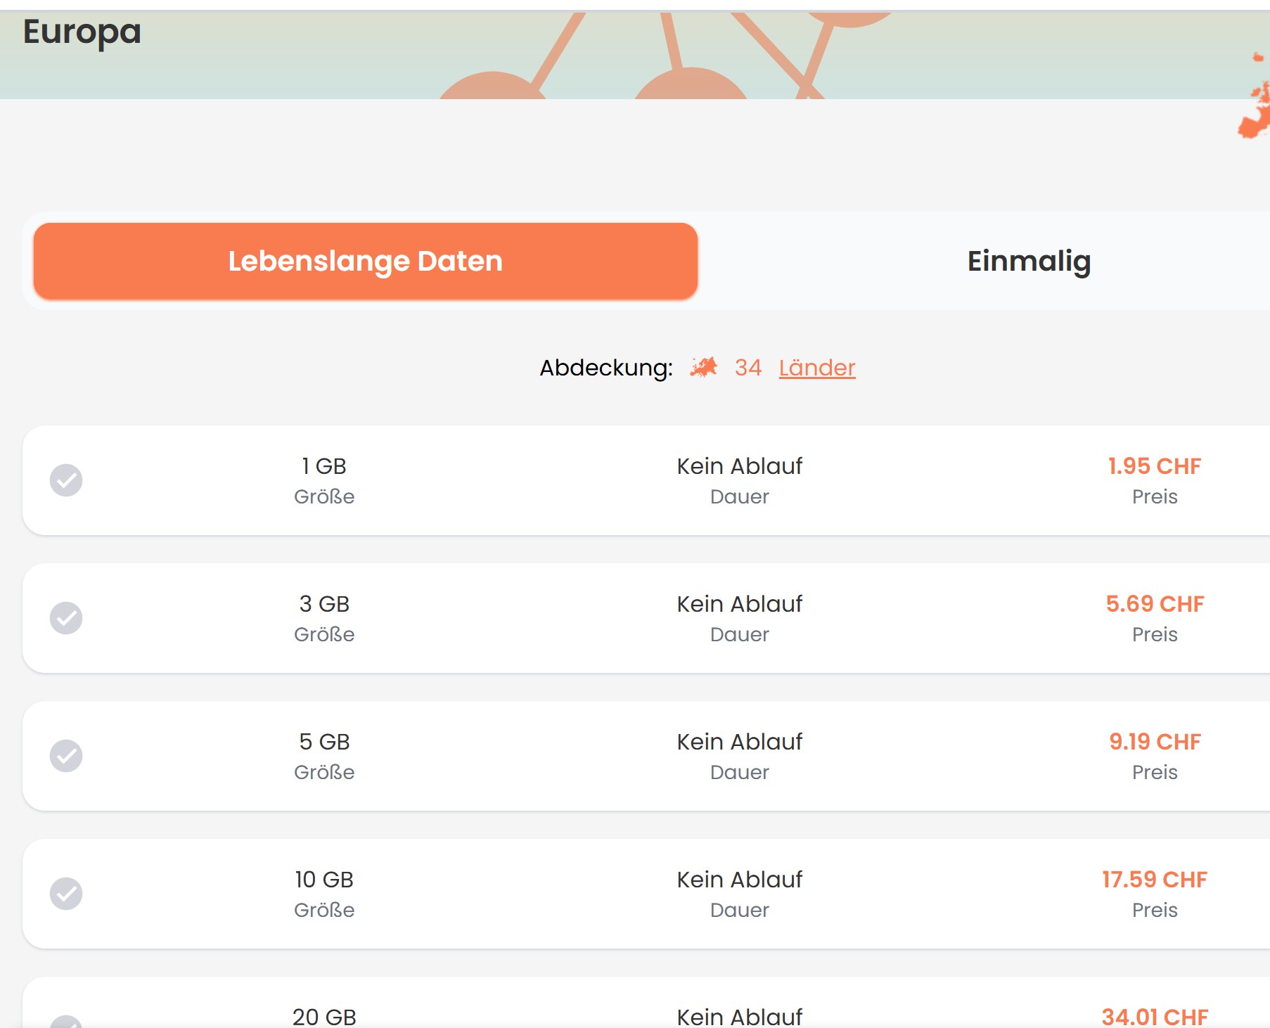Screen dimensions: 1270x1028
Task: Click the 5.69 CHF price
Action: coord(1154,604)
